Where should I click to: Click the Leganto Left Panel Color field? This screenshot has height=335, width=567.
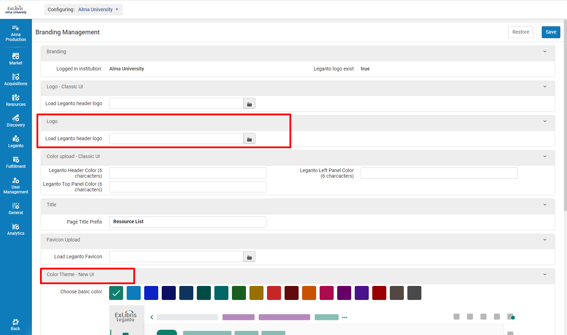pos(439,173)
